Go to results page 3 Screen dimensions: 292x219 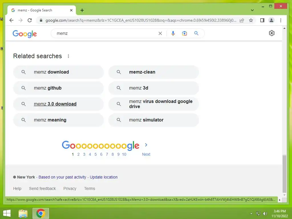[84, 154]
